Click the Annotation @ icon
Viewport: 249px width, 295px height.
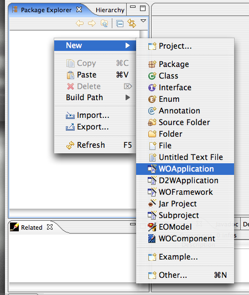click(152, 111)
